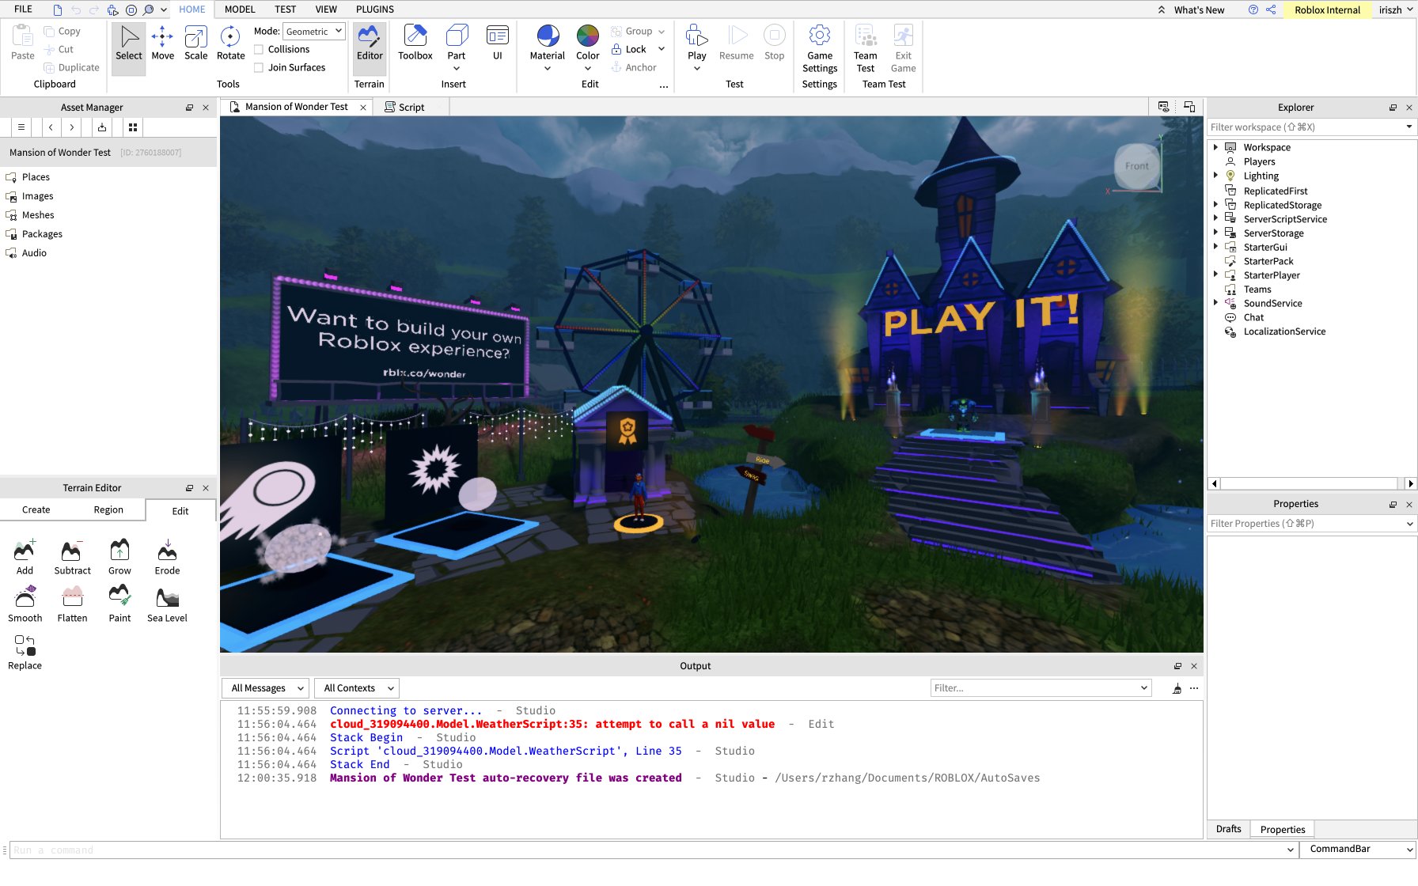Click the Filter workspace input field
Viewport: 1418px width, 886px height.
(1306, 127)
